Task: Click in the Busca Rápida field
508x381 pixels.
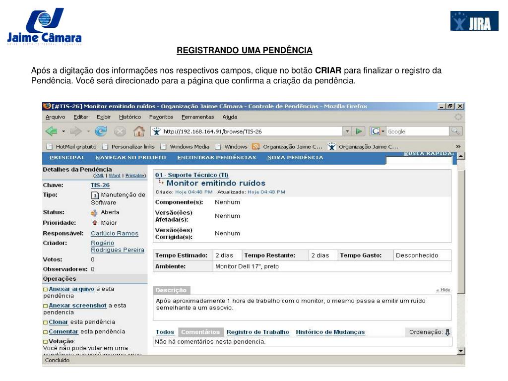Action: [x=420, y=161]
